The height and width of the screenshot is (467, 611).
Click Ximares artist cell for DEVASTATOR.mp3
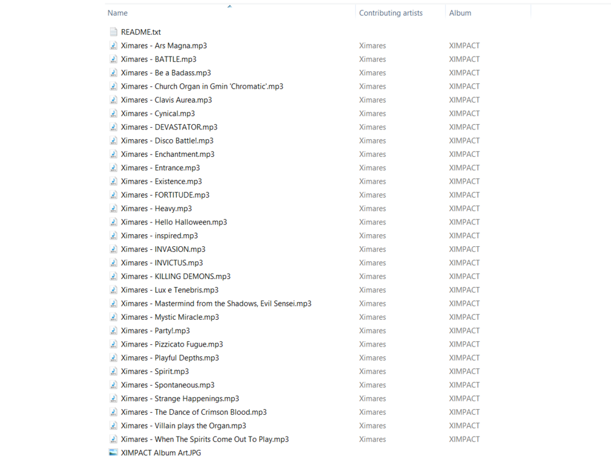click(373, 127)
